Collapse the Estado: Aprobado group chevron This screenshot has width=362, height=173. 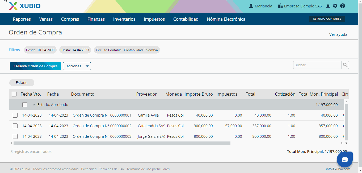coord(34,105)
